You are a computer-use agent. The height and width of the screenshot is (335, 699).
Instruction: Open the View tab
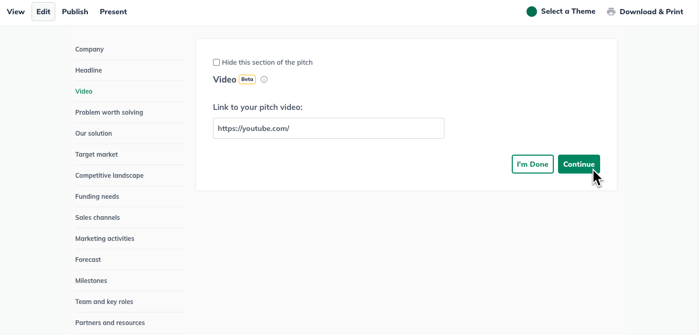coord(16,12)
